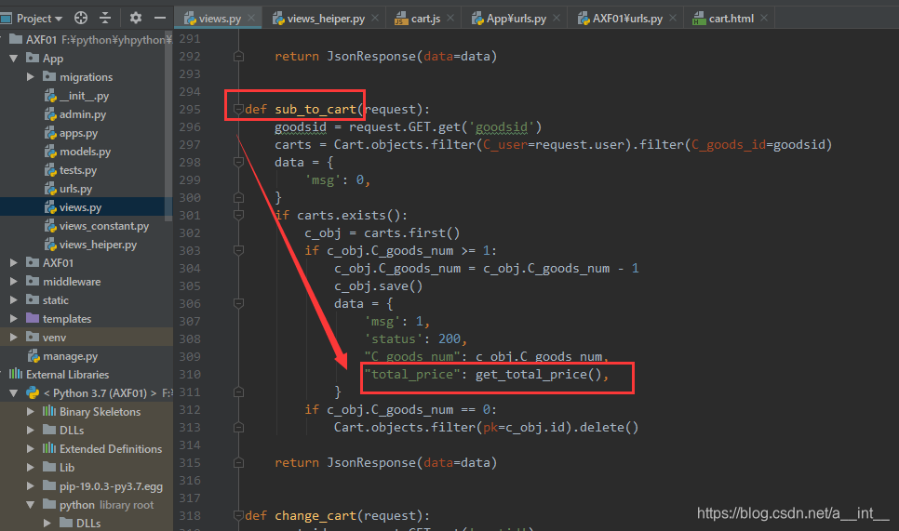This screenshot has height=531, width=899.
Task: Expand the DLLs node under Python 3.7
Action: (x=31, y=431)
